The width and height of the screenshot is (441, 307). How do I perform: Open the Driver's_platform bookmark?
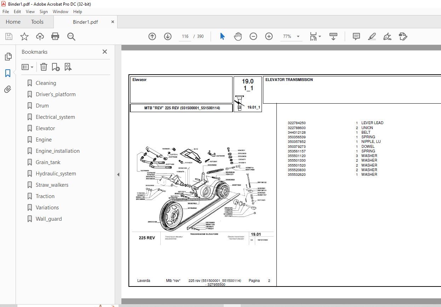pos(56,94)
